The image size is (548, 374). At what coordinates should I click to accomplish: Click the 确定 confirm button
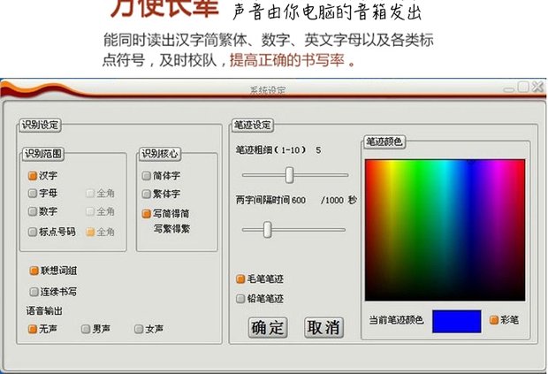point(268,327)
